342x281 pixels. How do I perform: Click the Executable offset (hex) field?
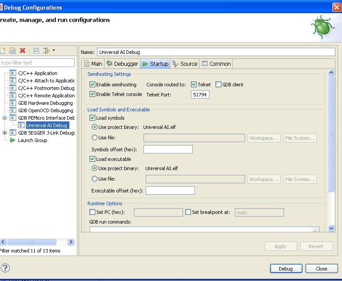tap(170, 190)
